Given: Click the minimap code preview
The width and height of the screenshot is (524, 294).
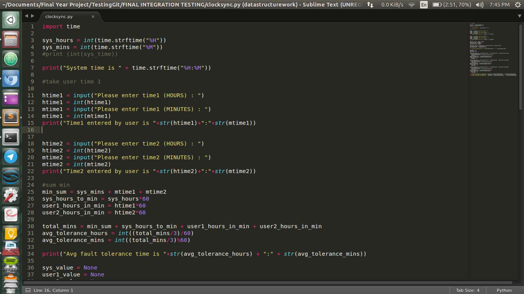Looking at the screenshot, I should [493, 49].
